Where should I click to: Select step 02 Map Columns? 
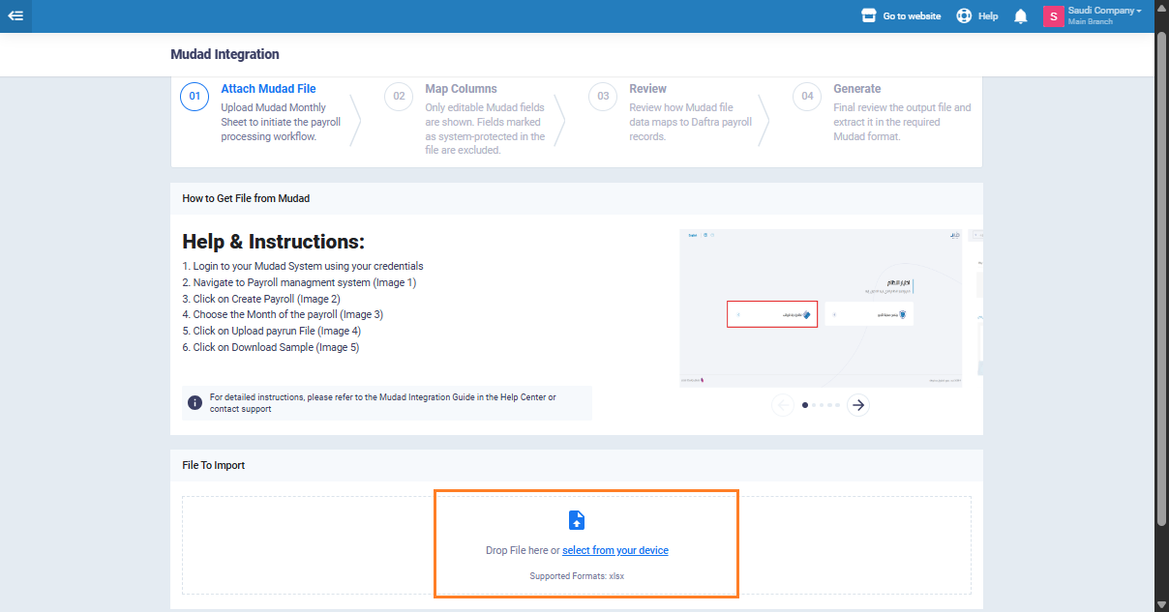(461, 89)
